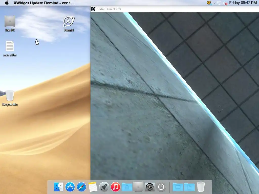The height and width of the screenshot is (194, 259).
Task: Open the Apple logo menu
Action: 7,3
